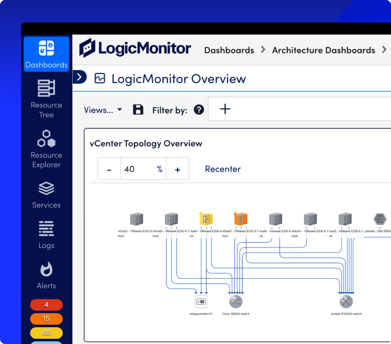Select the yellow vHost4 ESXi host node
Viewport: 391px width, 344px height.
click(206, 219)
